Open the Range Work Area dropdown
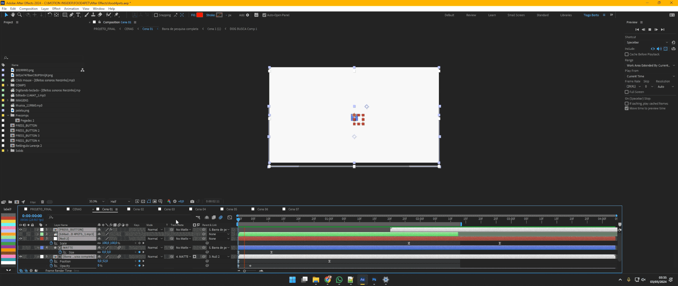The height and width of the screenshot is (286, 678). click(650, 65)
